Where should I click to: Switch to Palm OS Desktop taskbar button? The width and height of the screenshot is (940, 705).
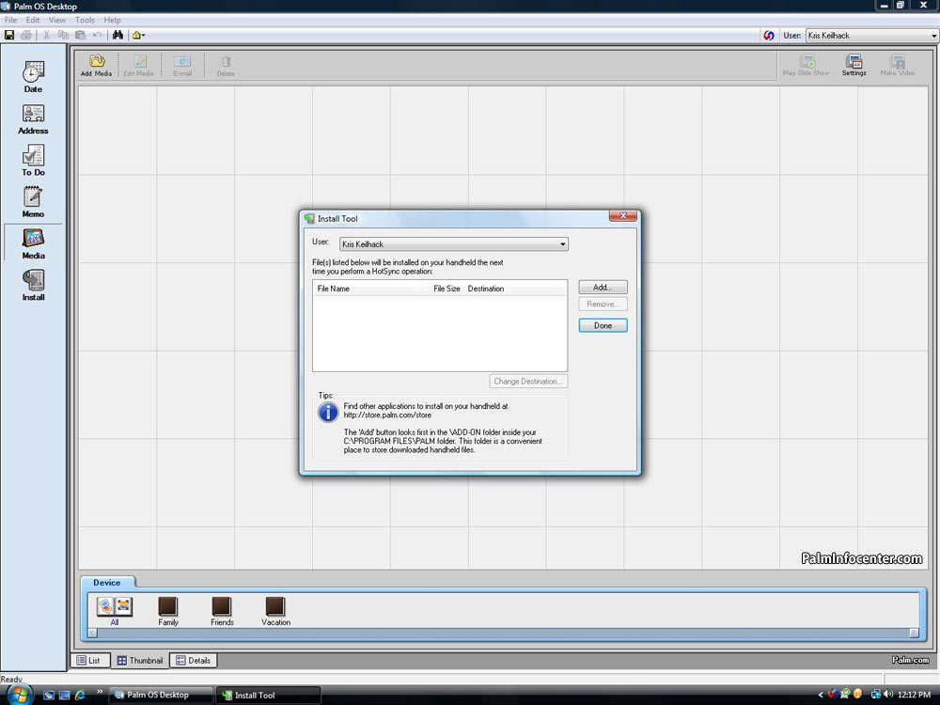162,696
